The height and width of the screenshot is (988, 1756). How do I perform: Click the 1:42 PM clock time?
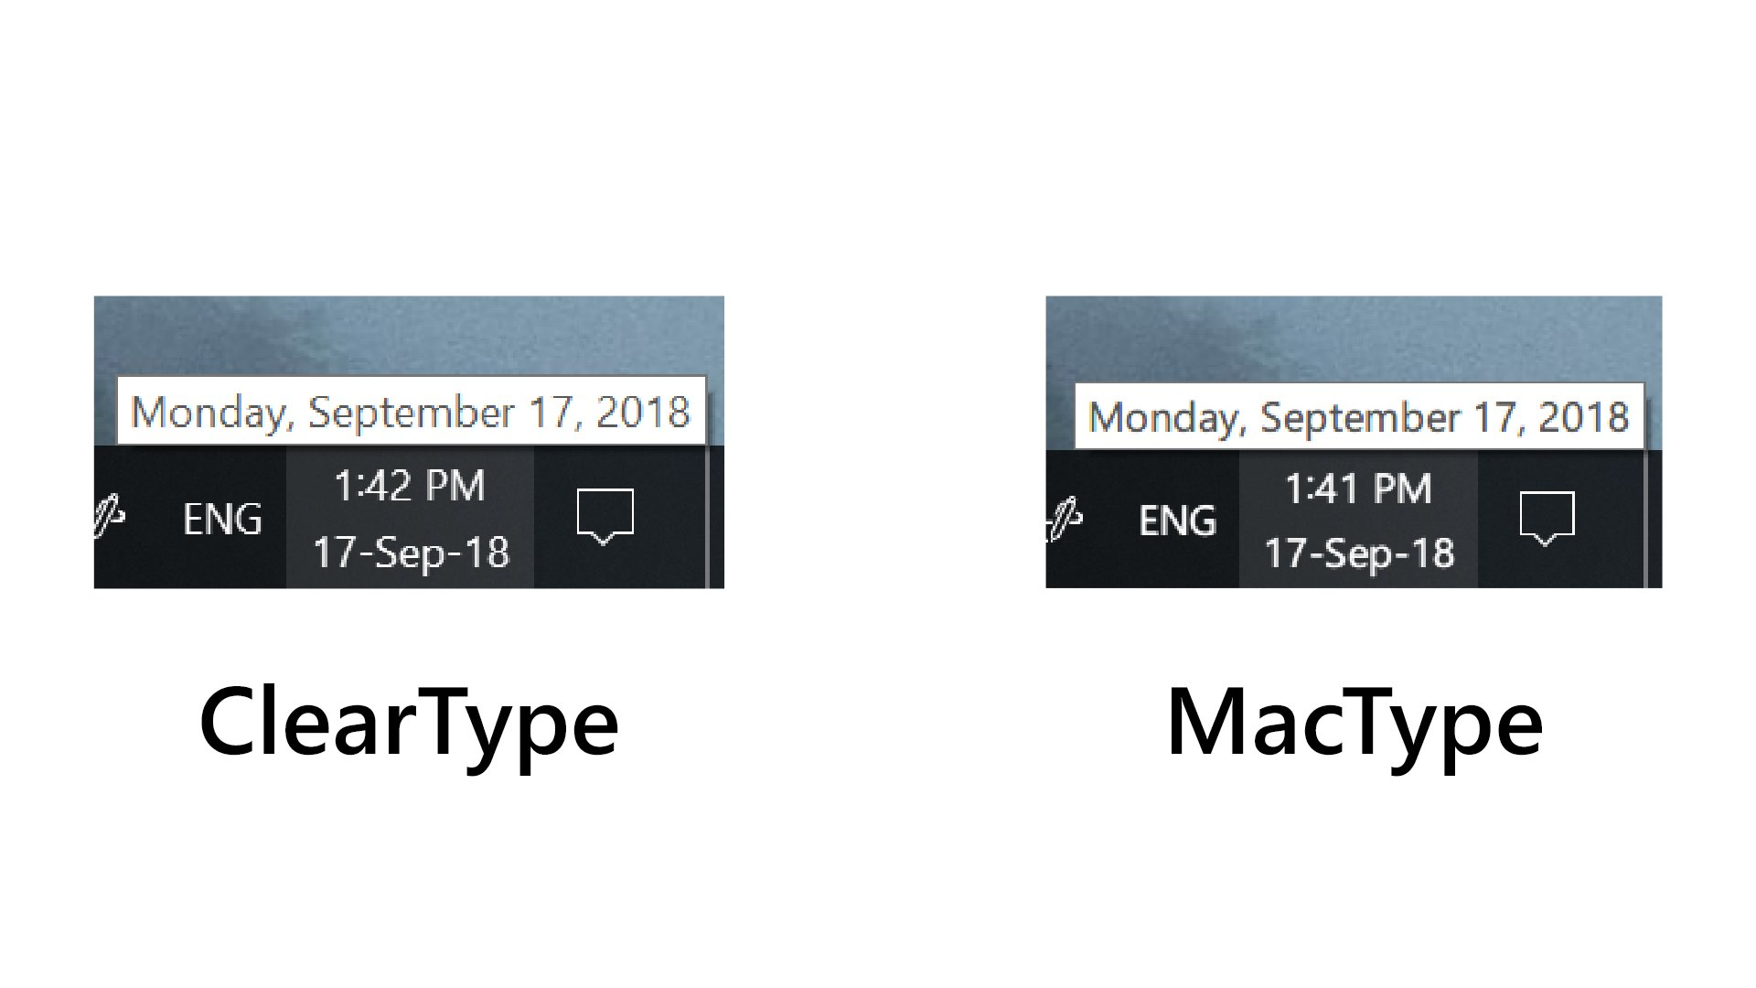coord(409,487)
